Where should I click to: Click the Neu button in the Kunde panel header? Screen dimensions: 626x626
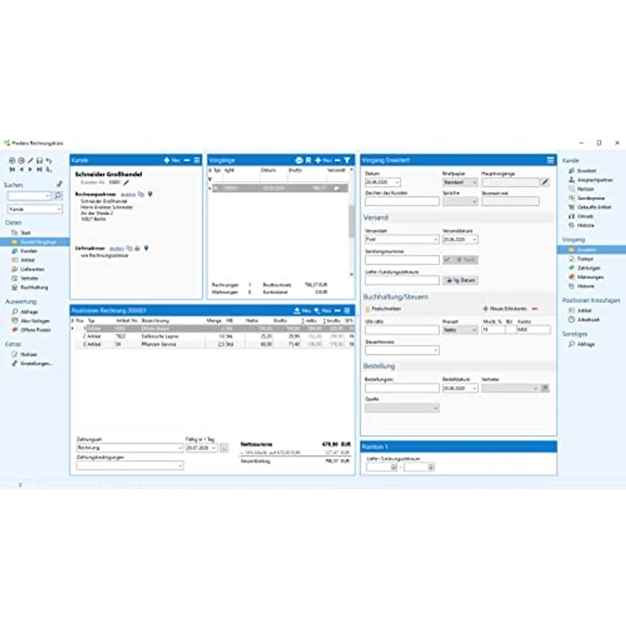pos(172,160)
